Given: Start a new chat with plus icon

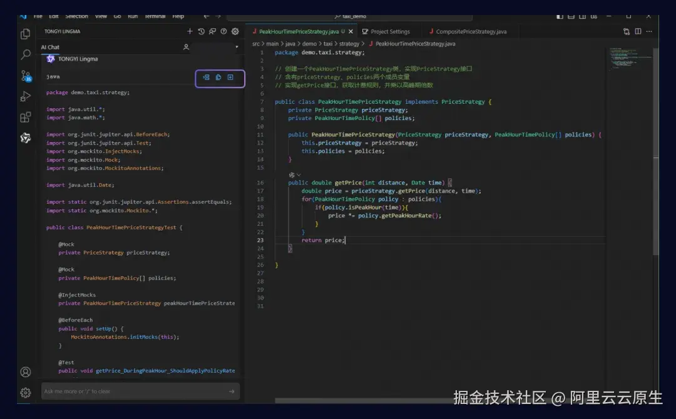Looking at the screenshot, I should click(190, 31).
